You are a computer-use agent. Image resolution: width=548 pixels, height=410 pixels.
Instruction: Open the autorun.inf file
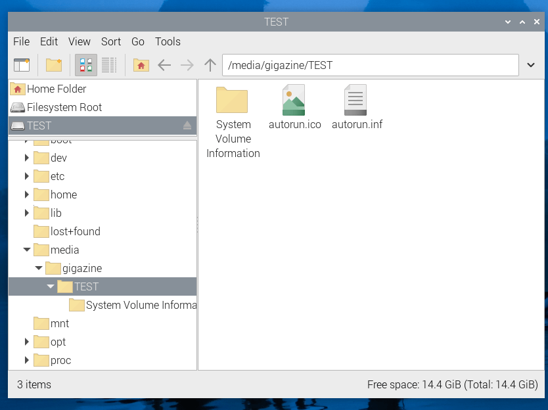coord(355,100)
